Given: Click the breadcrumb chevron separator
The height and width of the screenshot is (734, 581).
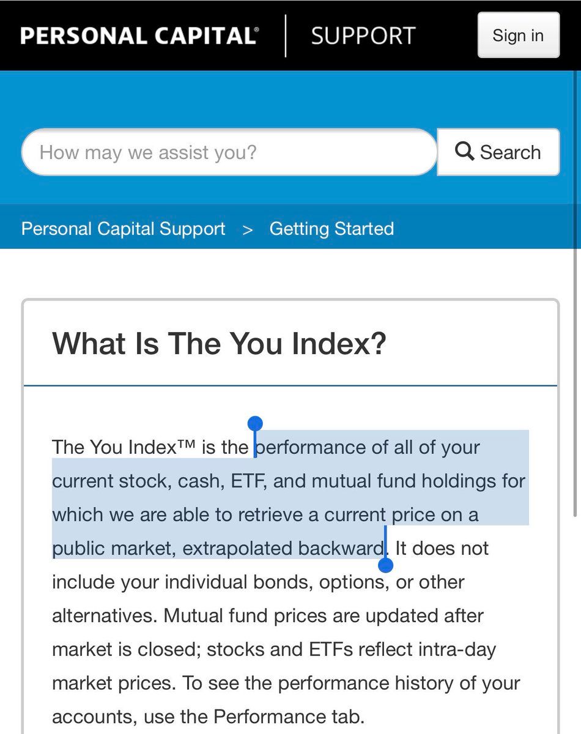Looking at the screenshot, I should [248, 230].
